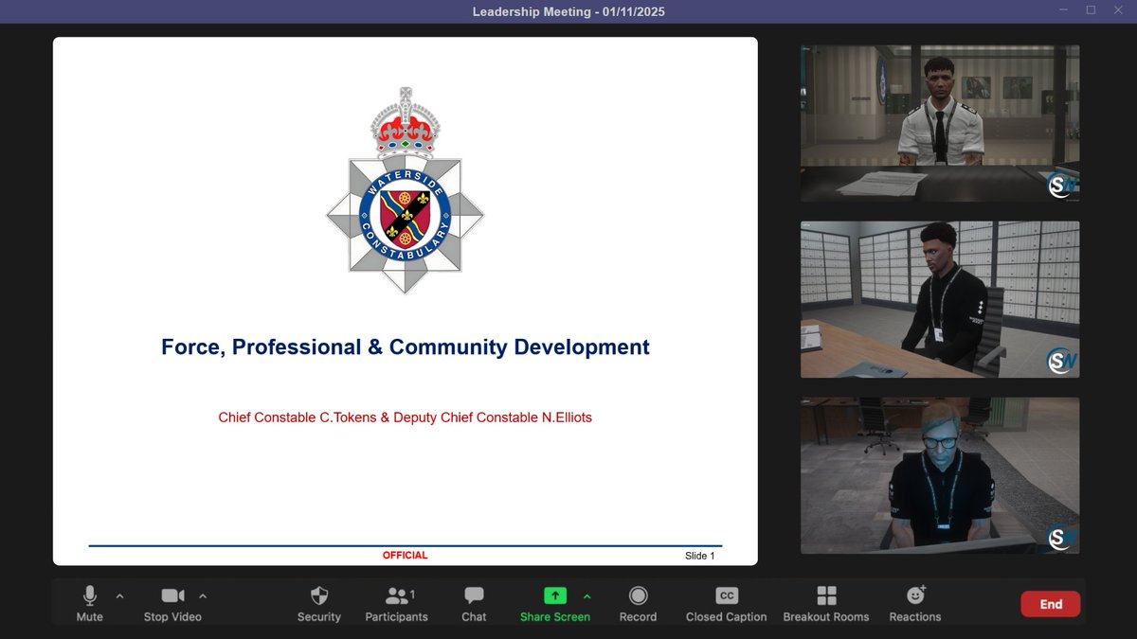Mute your microphone
The image size is (1137, 639).
[x=89, y=603]
